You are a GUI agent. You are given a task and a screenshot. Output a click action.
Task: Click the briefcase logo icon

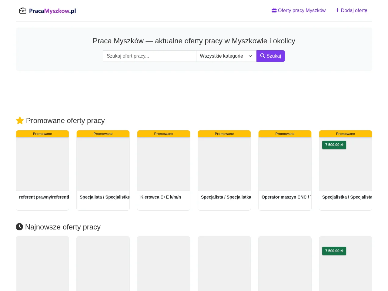23,11
